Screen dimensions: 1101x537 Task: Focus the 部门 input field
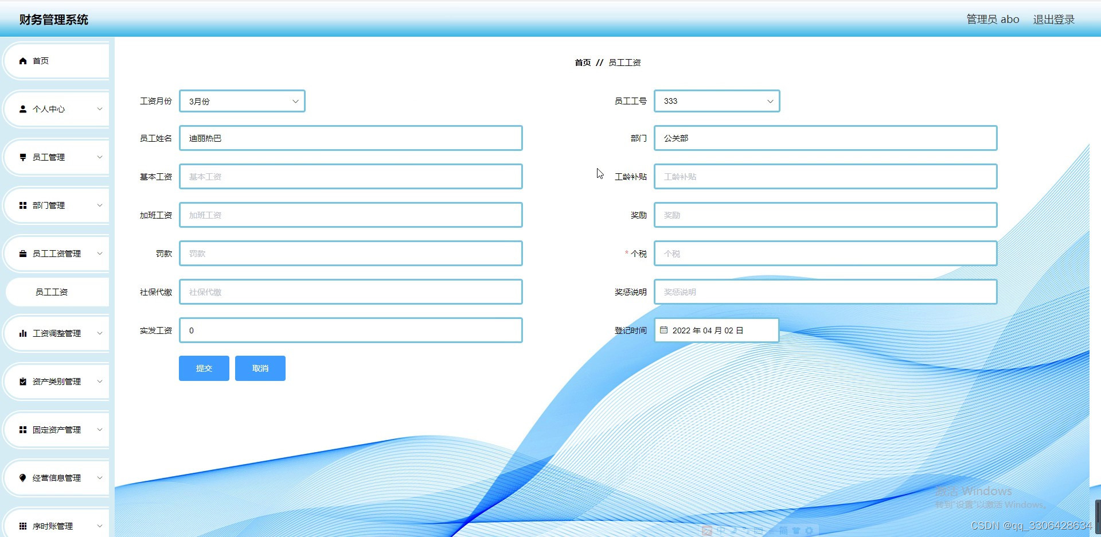[x=826, y=138]
